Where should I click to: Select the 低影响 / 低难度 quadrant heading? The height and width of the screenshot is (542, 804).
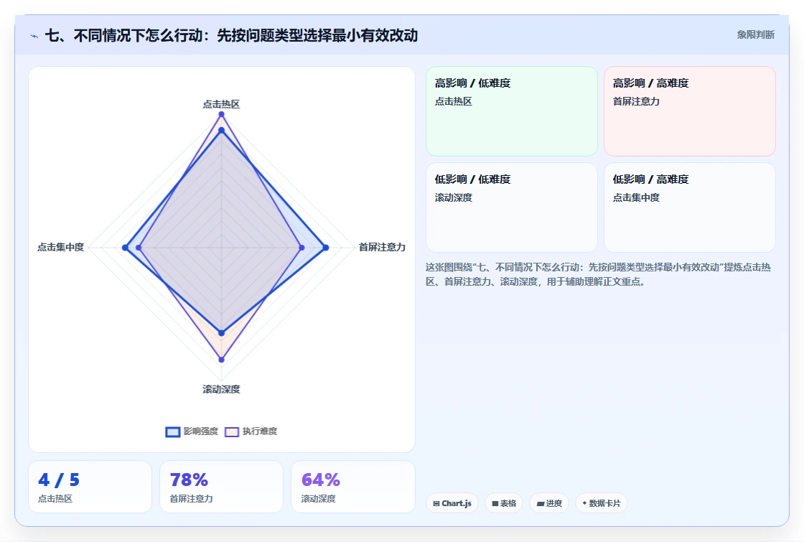point(473,179)
